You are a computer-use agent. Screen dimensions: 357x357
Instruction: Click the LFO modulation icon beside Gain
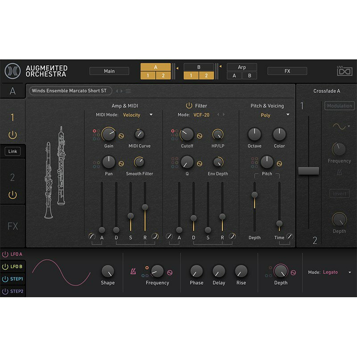click(121, 136)
